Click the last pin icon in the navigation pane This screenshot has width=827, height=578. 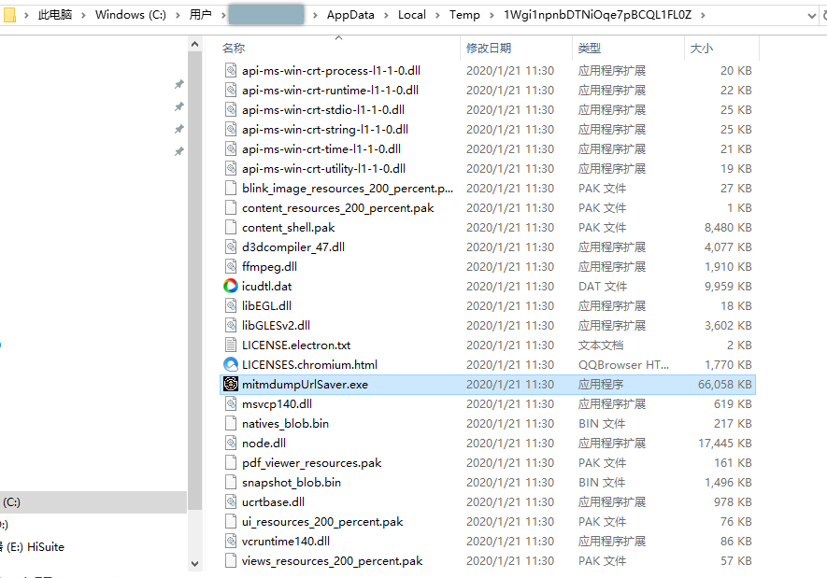point(179,152)
